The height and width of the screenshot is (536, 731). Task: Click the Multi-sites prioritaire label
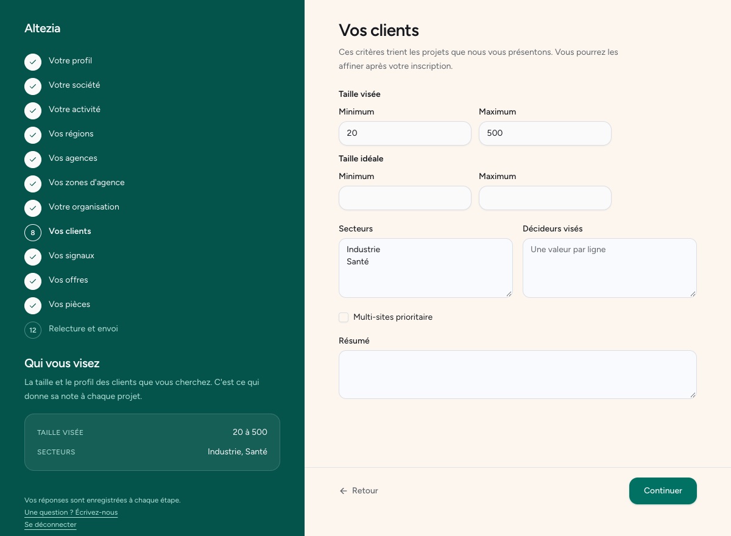393,317
